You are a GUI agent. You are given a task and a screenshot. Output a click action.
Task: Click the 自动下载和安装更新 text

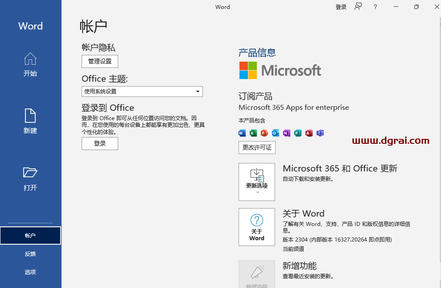[x=308, y=179]
